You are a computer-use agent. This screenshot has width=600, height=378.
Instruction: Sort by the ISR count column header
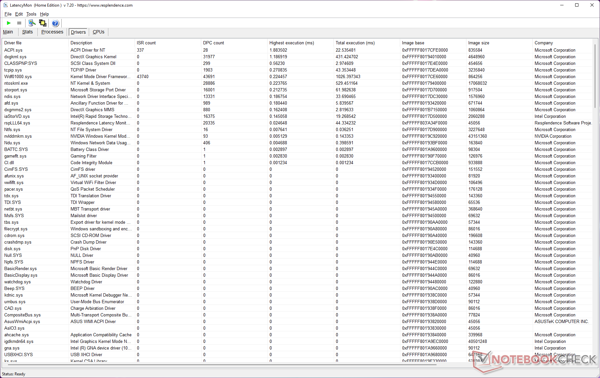point(168,43)
